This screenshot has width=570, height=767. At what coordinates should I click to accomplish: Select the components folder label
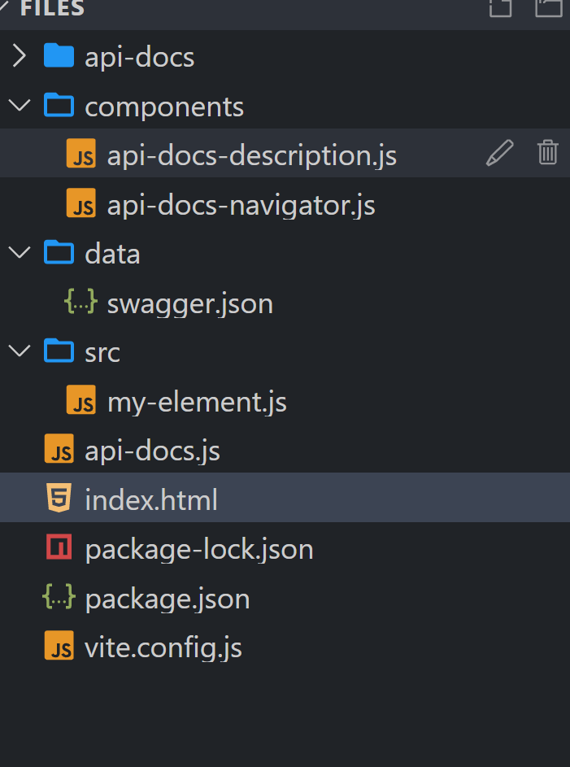point(164,107)
